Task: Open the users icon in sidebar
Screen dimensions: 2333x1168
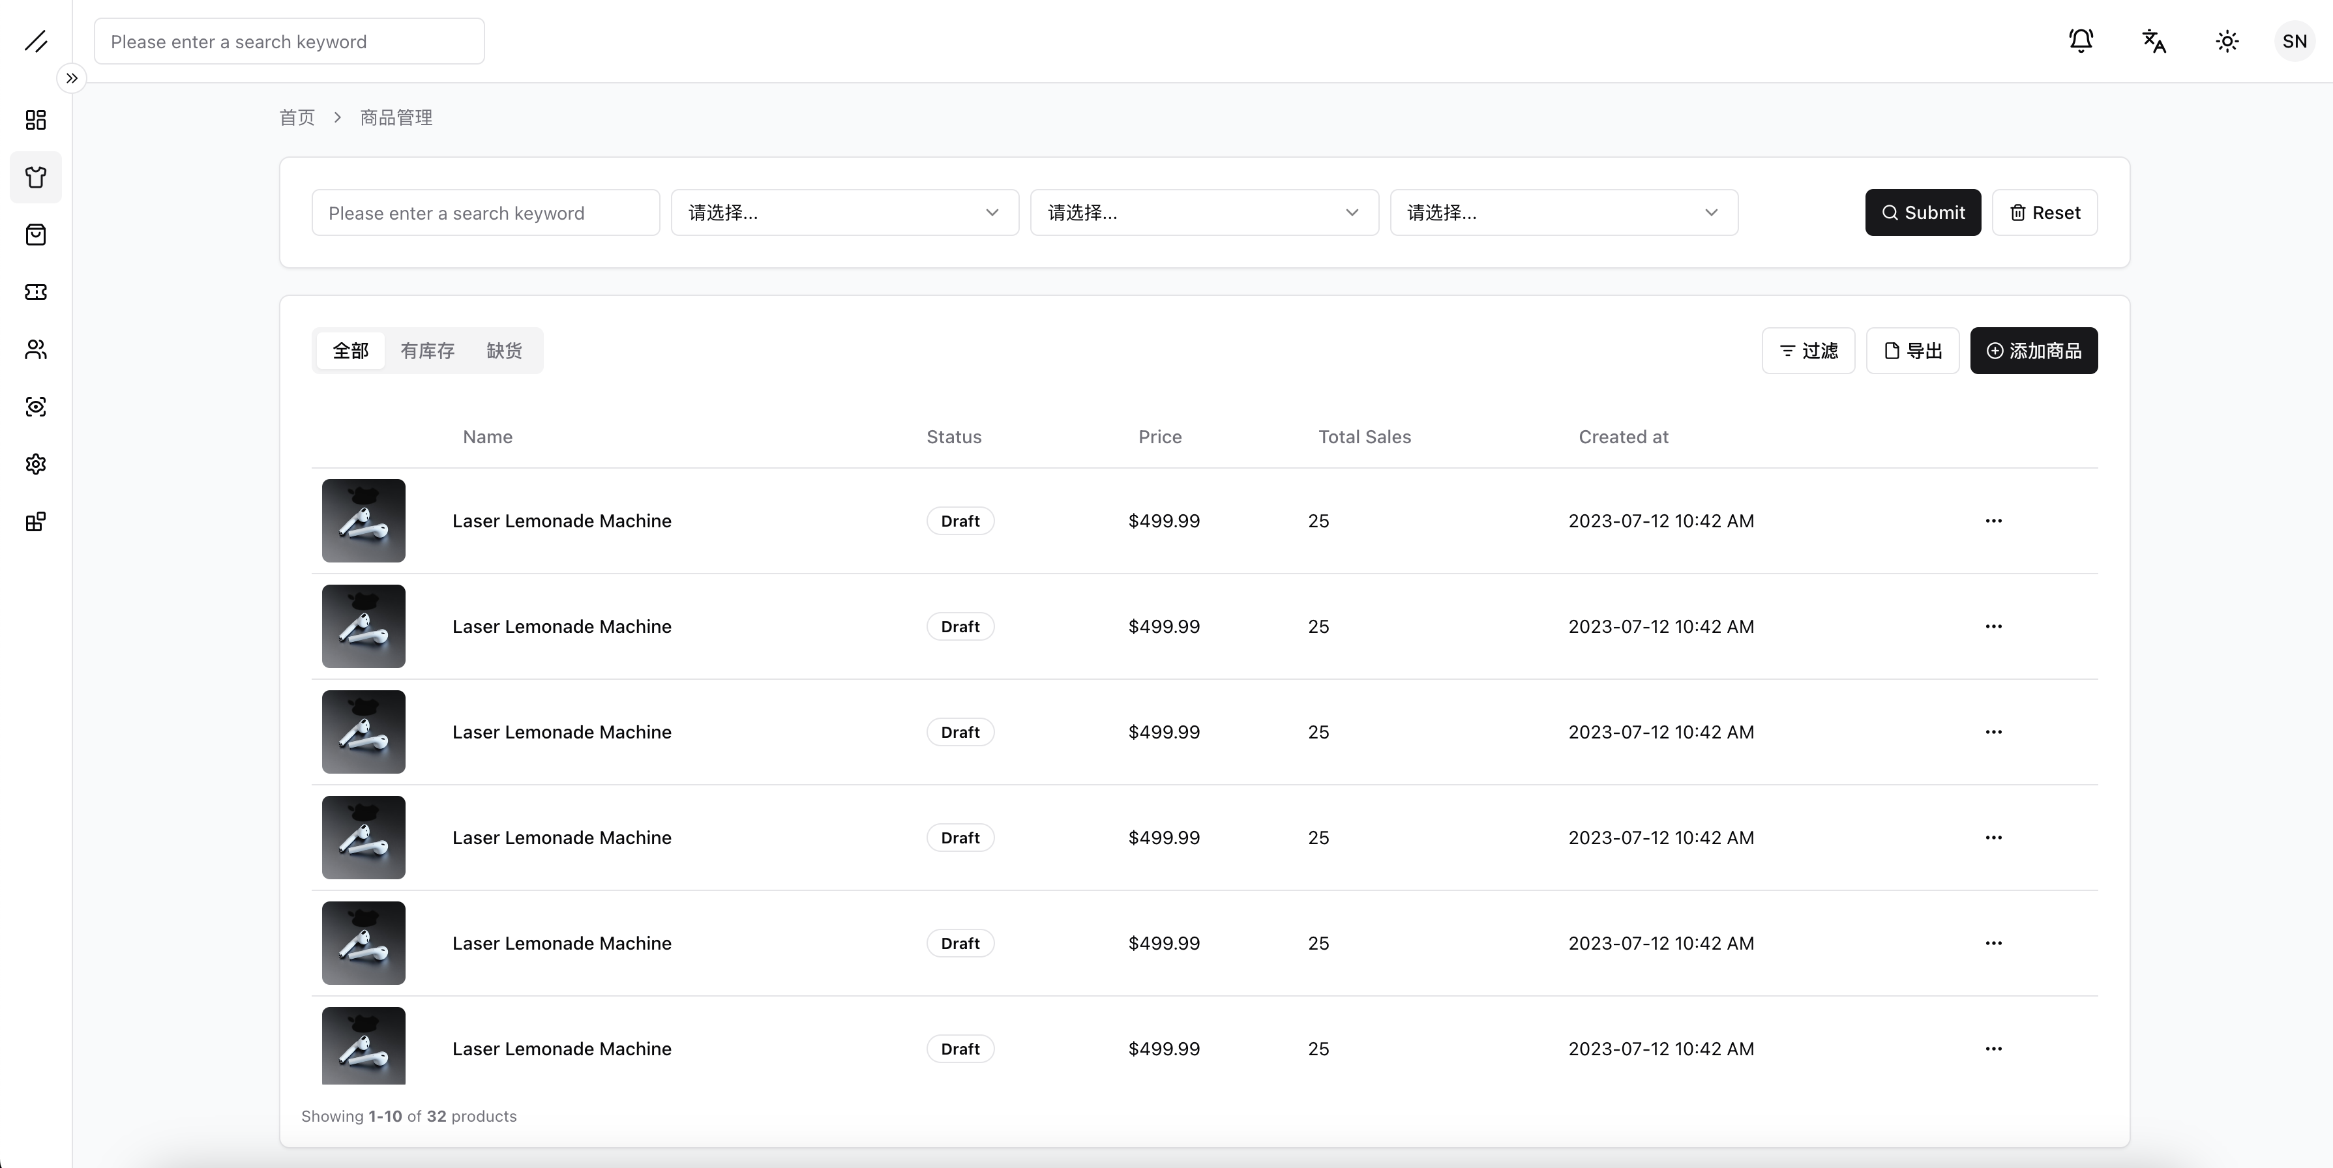Action: pyautogui.click(x=35, y=349)
